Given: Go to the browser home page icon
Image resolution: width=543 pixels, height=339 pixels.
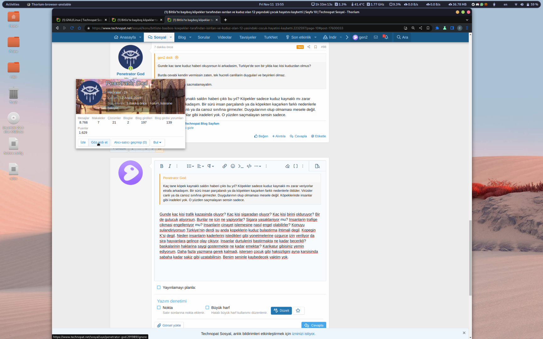Looking at the screenshot, I should point(79,28).
